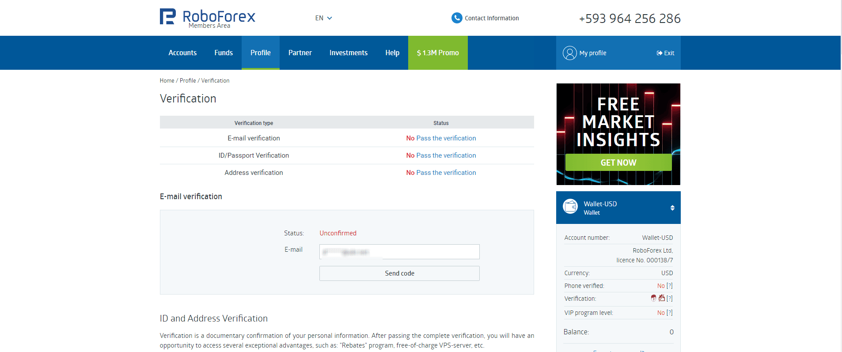The image size is (842, 352).
Task: Click the My profile user avatar icon
Action: tap(569, 53)
